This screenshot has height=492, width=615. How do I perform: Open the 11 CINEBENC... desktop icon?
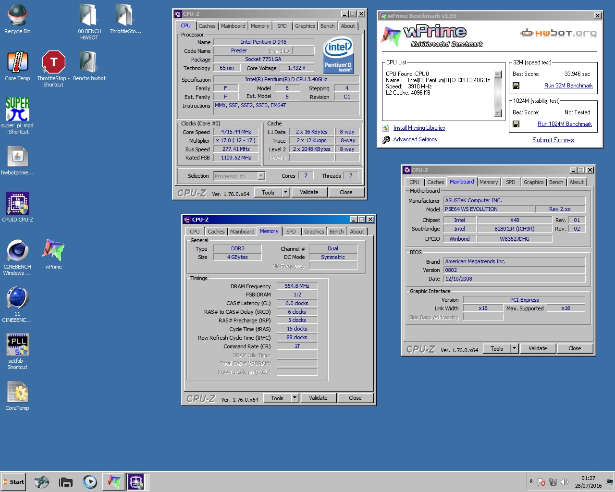17,298
